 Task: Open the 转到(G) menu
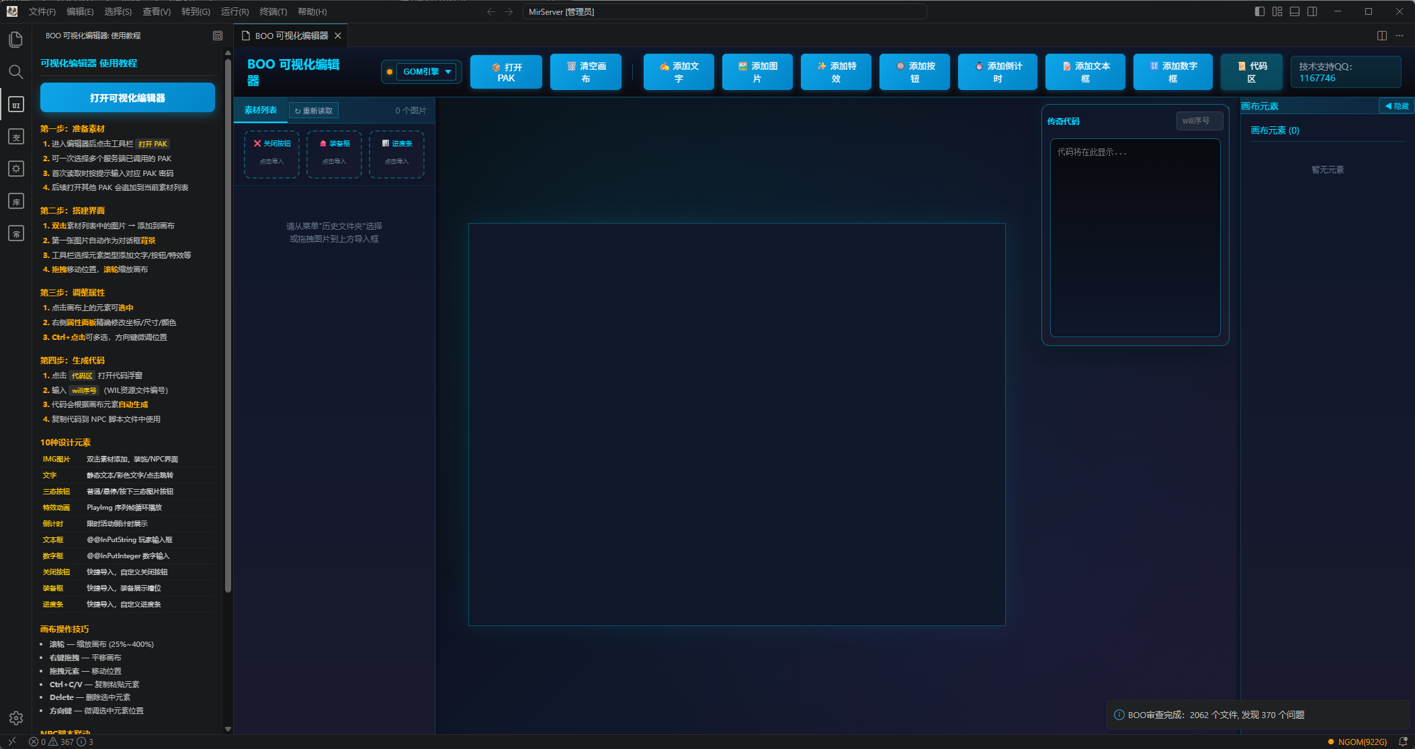tap(196, 11)
